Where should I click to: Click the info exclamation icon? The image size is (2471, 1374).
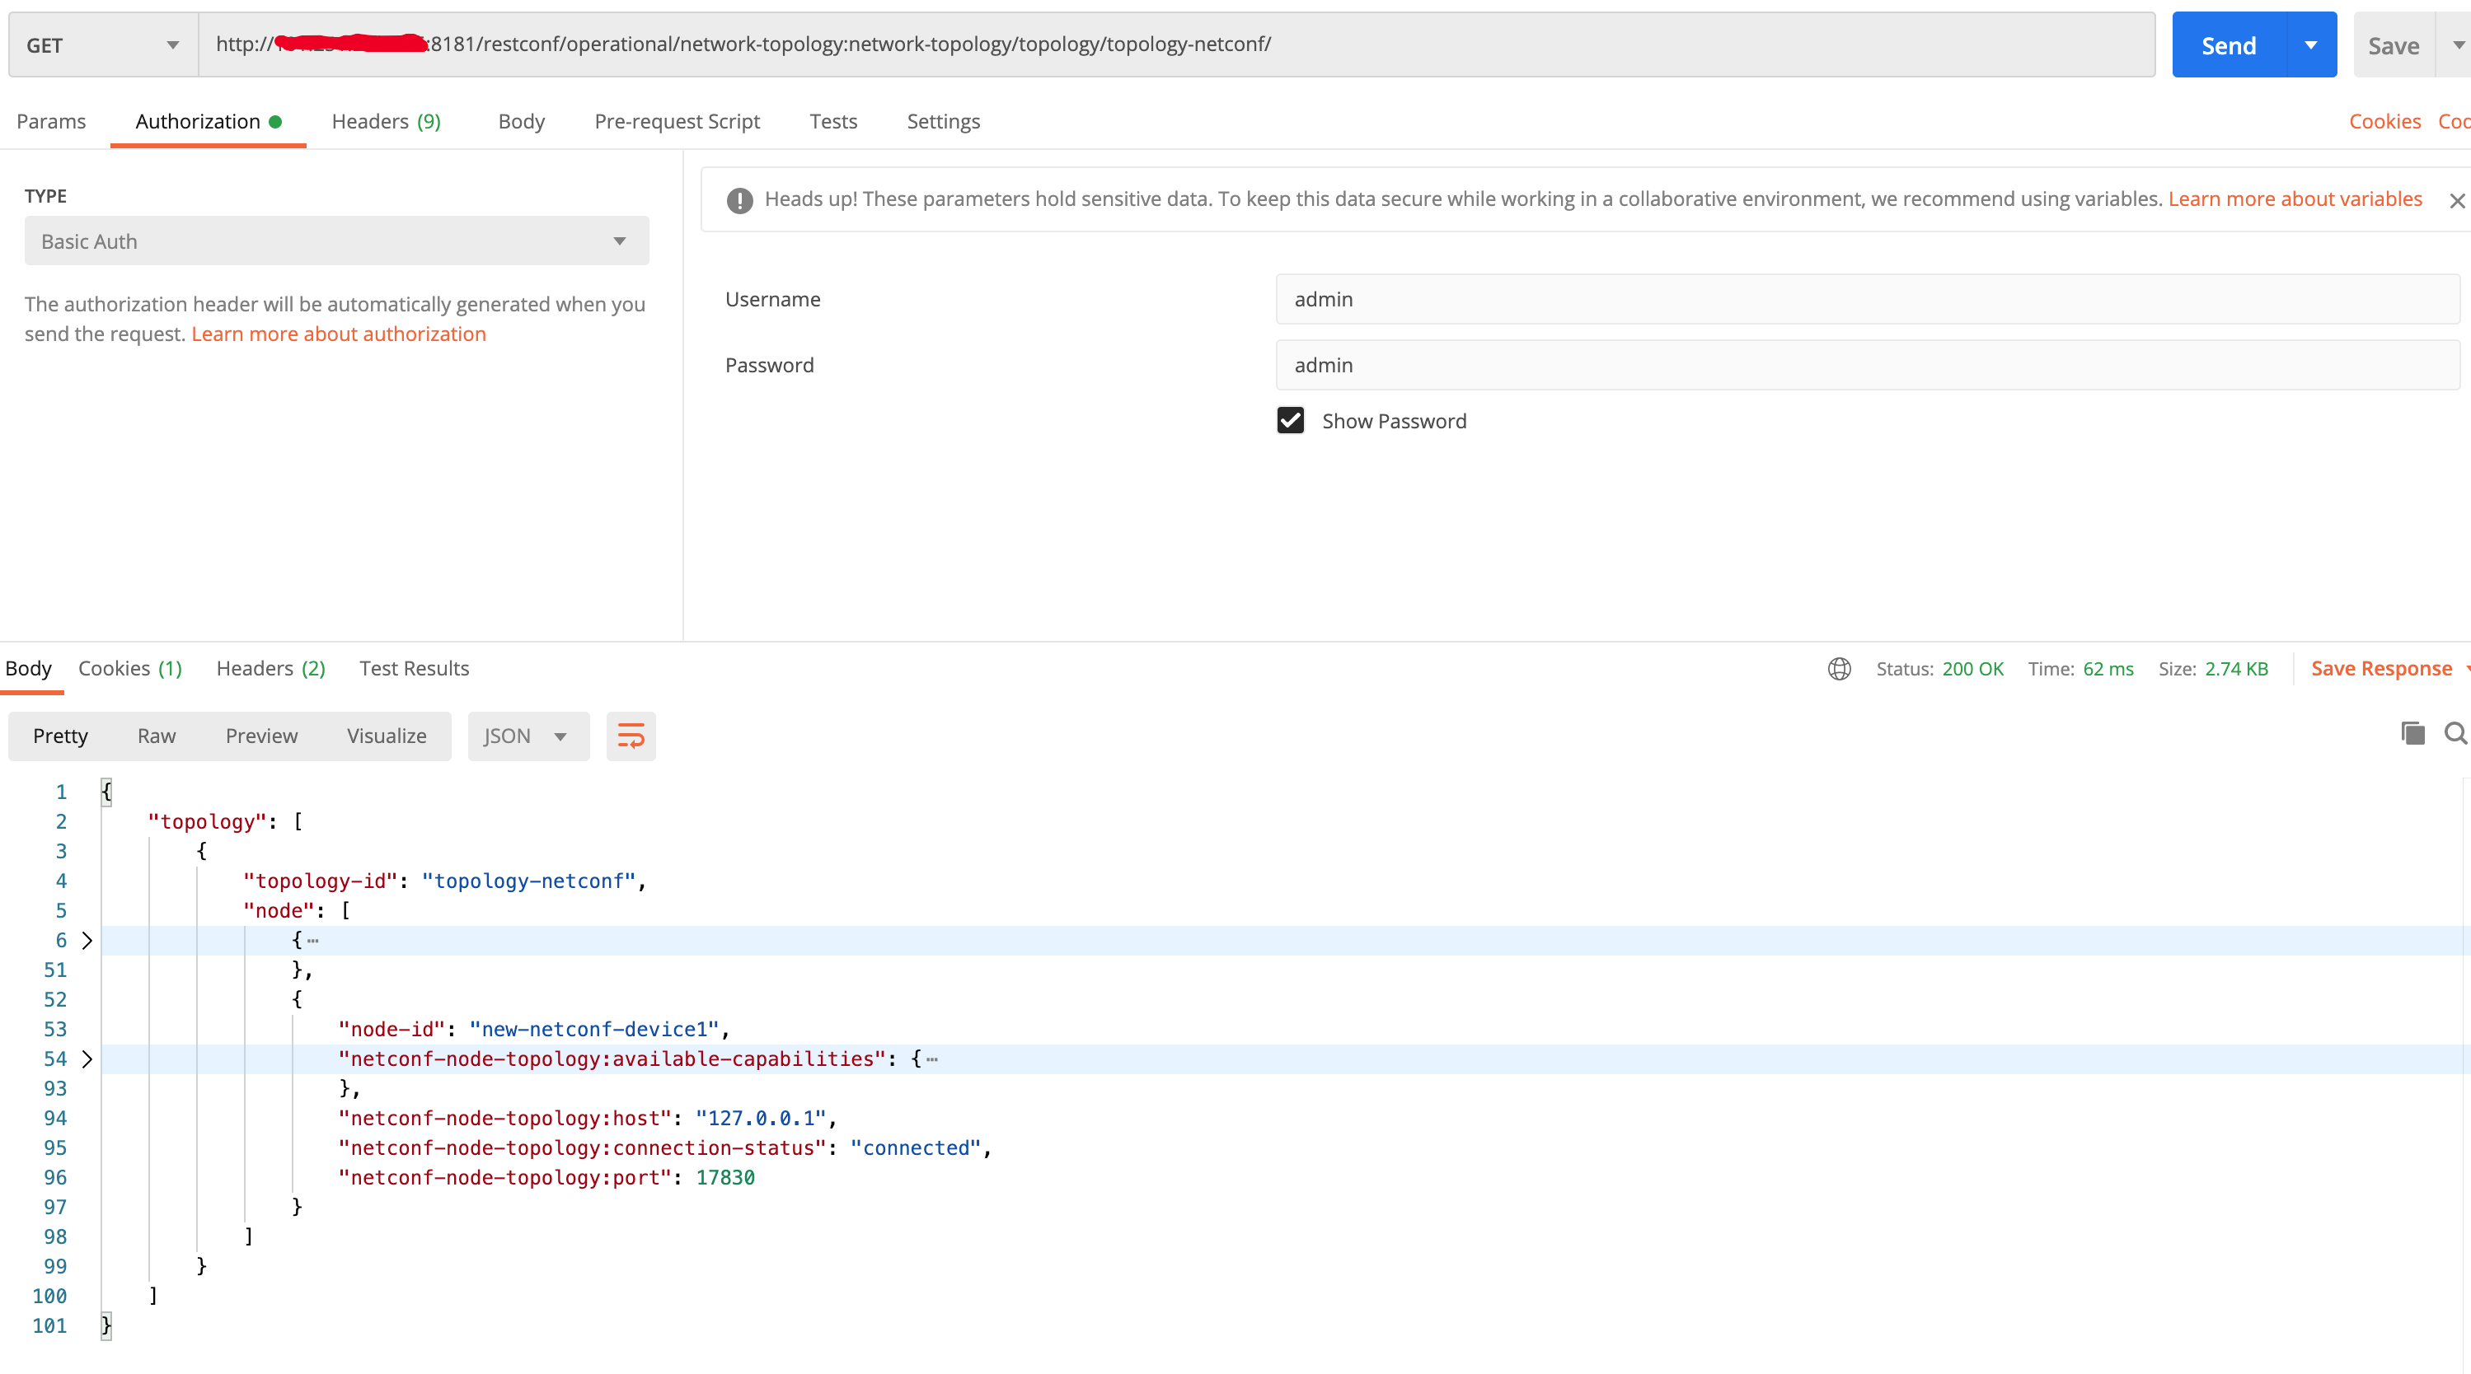(738, 200)
